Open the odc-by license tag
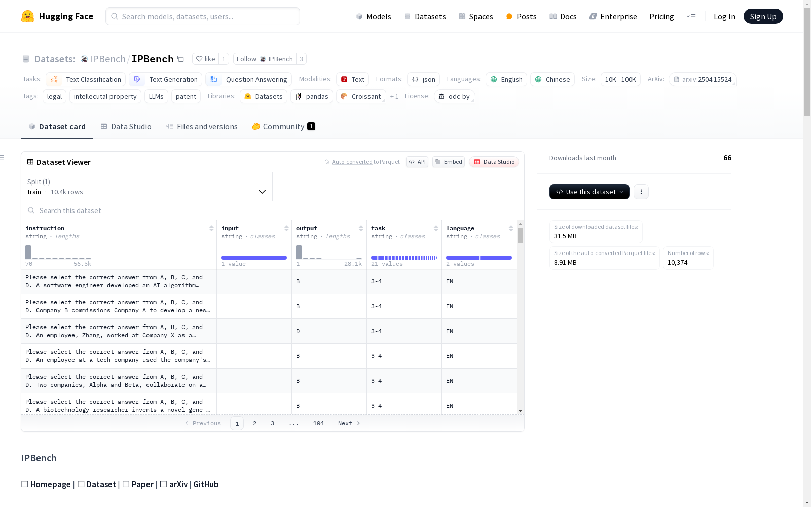This screenshot has width=811, height=507. (455, 96)
